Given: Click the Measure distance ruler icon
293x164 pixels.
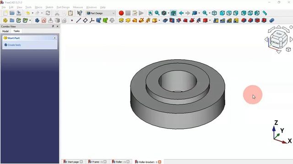Looking at the screenshot, I should (x=265, y=13).
